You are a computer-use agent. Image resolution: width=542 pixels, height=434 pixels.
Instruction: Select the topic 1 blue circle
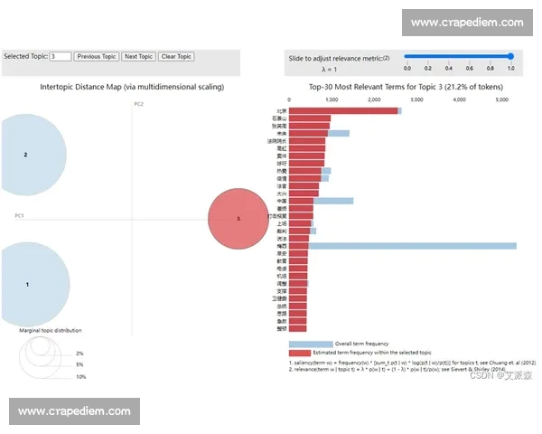tap(27, 284)
